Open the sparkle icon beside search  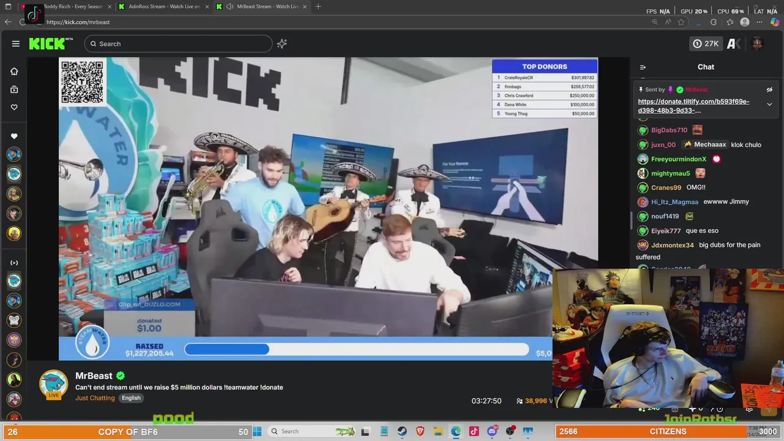click(x=282, y=43)
